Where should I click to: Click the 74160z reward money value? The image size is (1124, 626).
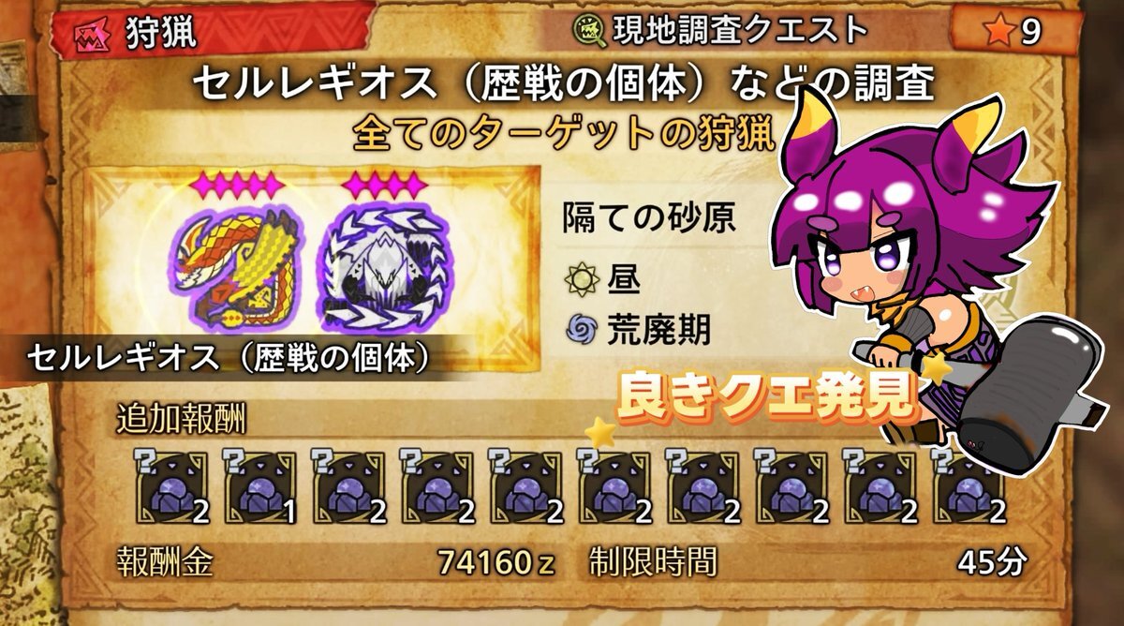click(496, 563)
